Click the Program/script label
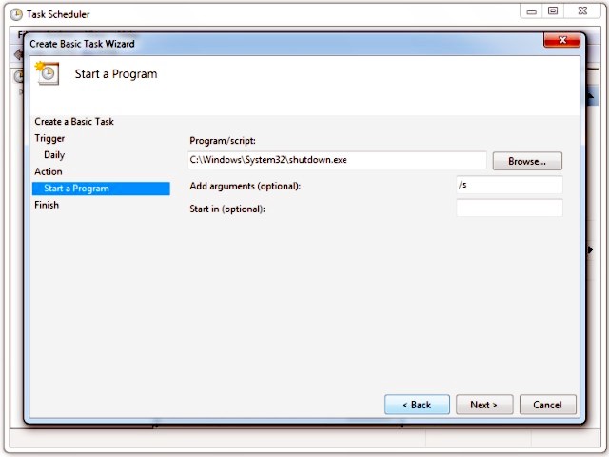This screenshot has height=457, width=609. [223, 141]
